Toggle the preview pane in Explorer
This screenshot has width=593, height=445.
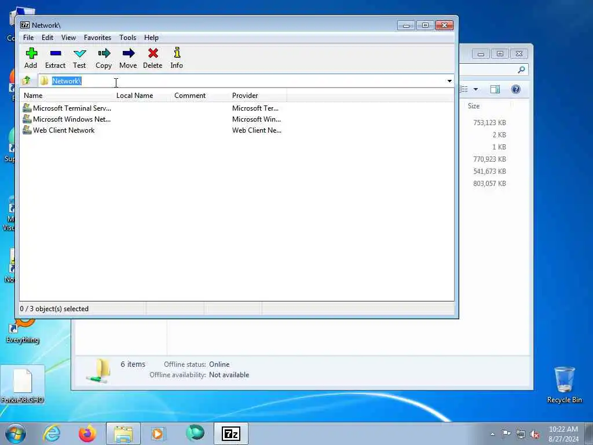click(495, 89)
